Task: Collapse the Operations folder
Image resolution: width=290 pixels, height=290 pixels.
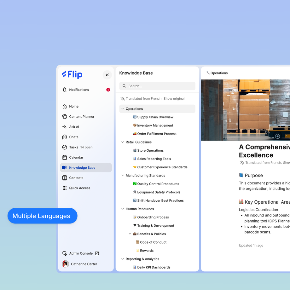Action: (x=122, y=109)
